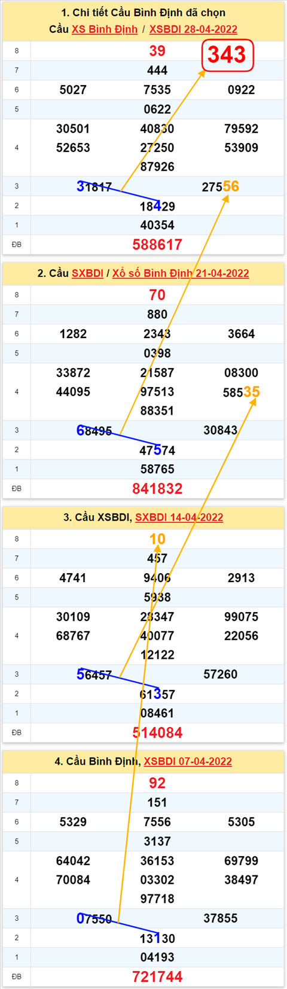Select special prize number 841832
This screenshot has width=287, height=989.
[157, 489]
